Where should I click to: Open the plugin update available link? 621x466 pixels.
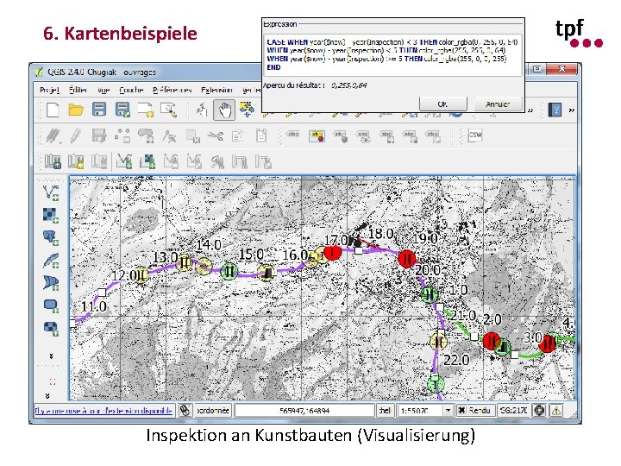click(x=104, y=411)
